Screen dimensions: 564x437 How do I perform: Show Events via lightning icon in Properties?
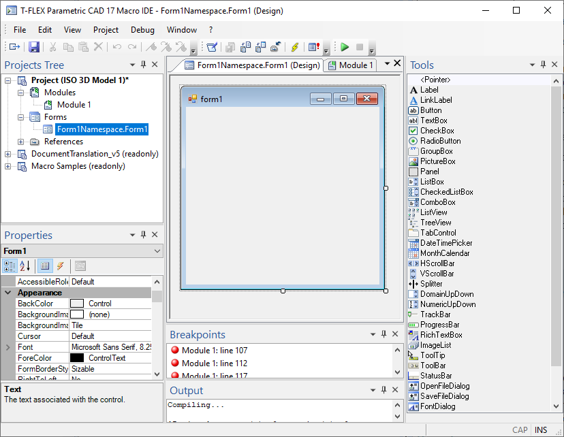pyautogui.click(x=60, y=266)
